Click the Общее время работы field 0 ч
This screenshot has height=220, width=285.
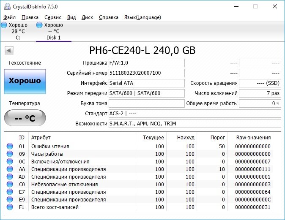pos(260,103)
